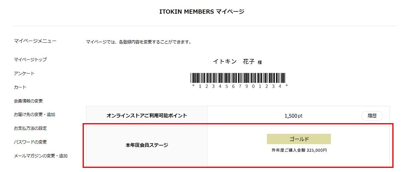Click the member name イトキン 花子
Screen dimensions: 409x172
pos(234,62)
